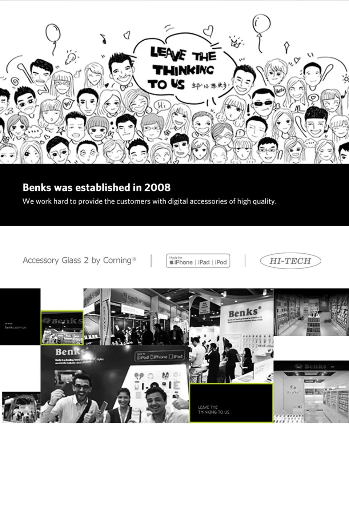349x520 pixels.
Task: Open the exhibition hall photo with GEGEKPI banner
Action: 136,317
